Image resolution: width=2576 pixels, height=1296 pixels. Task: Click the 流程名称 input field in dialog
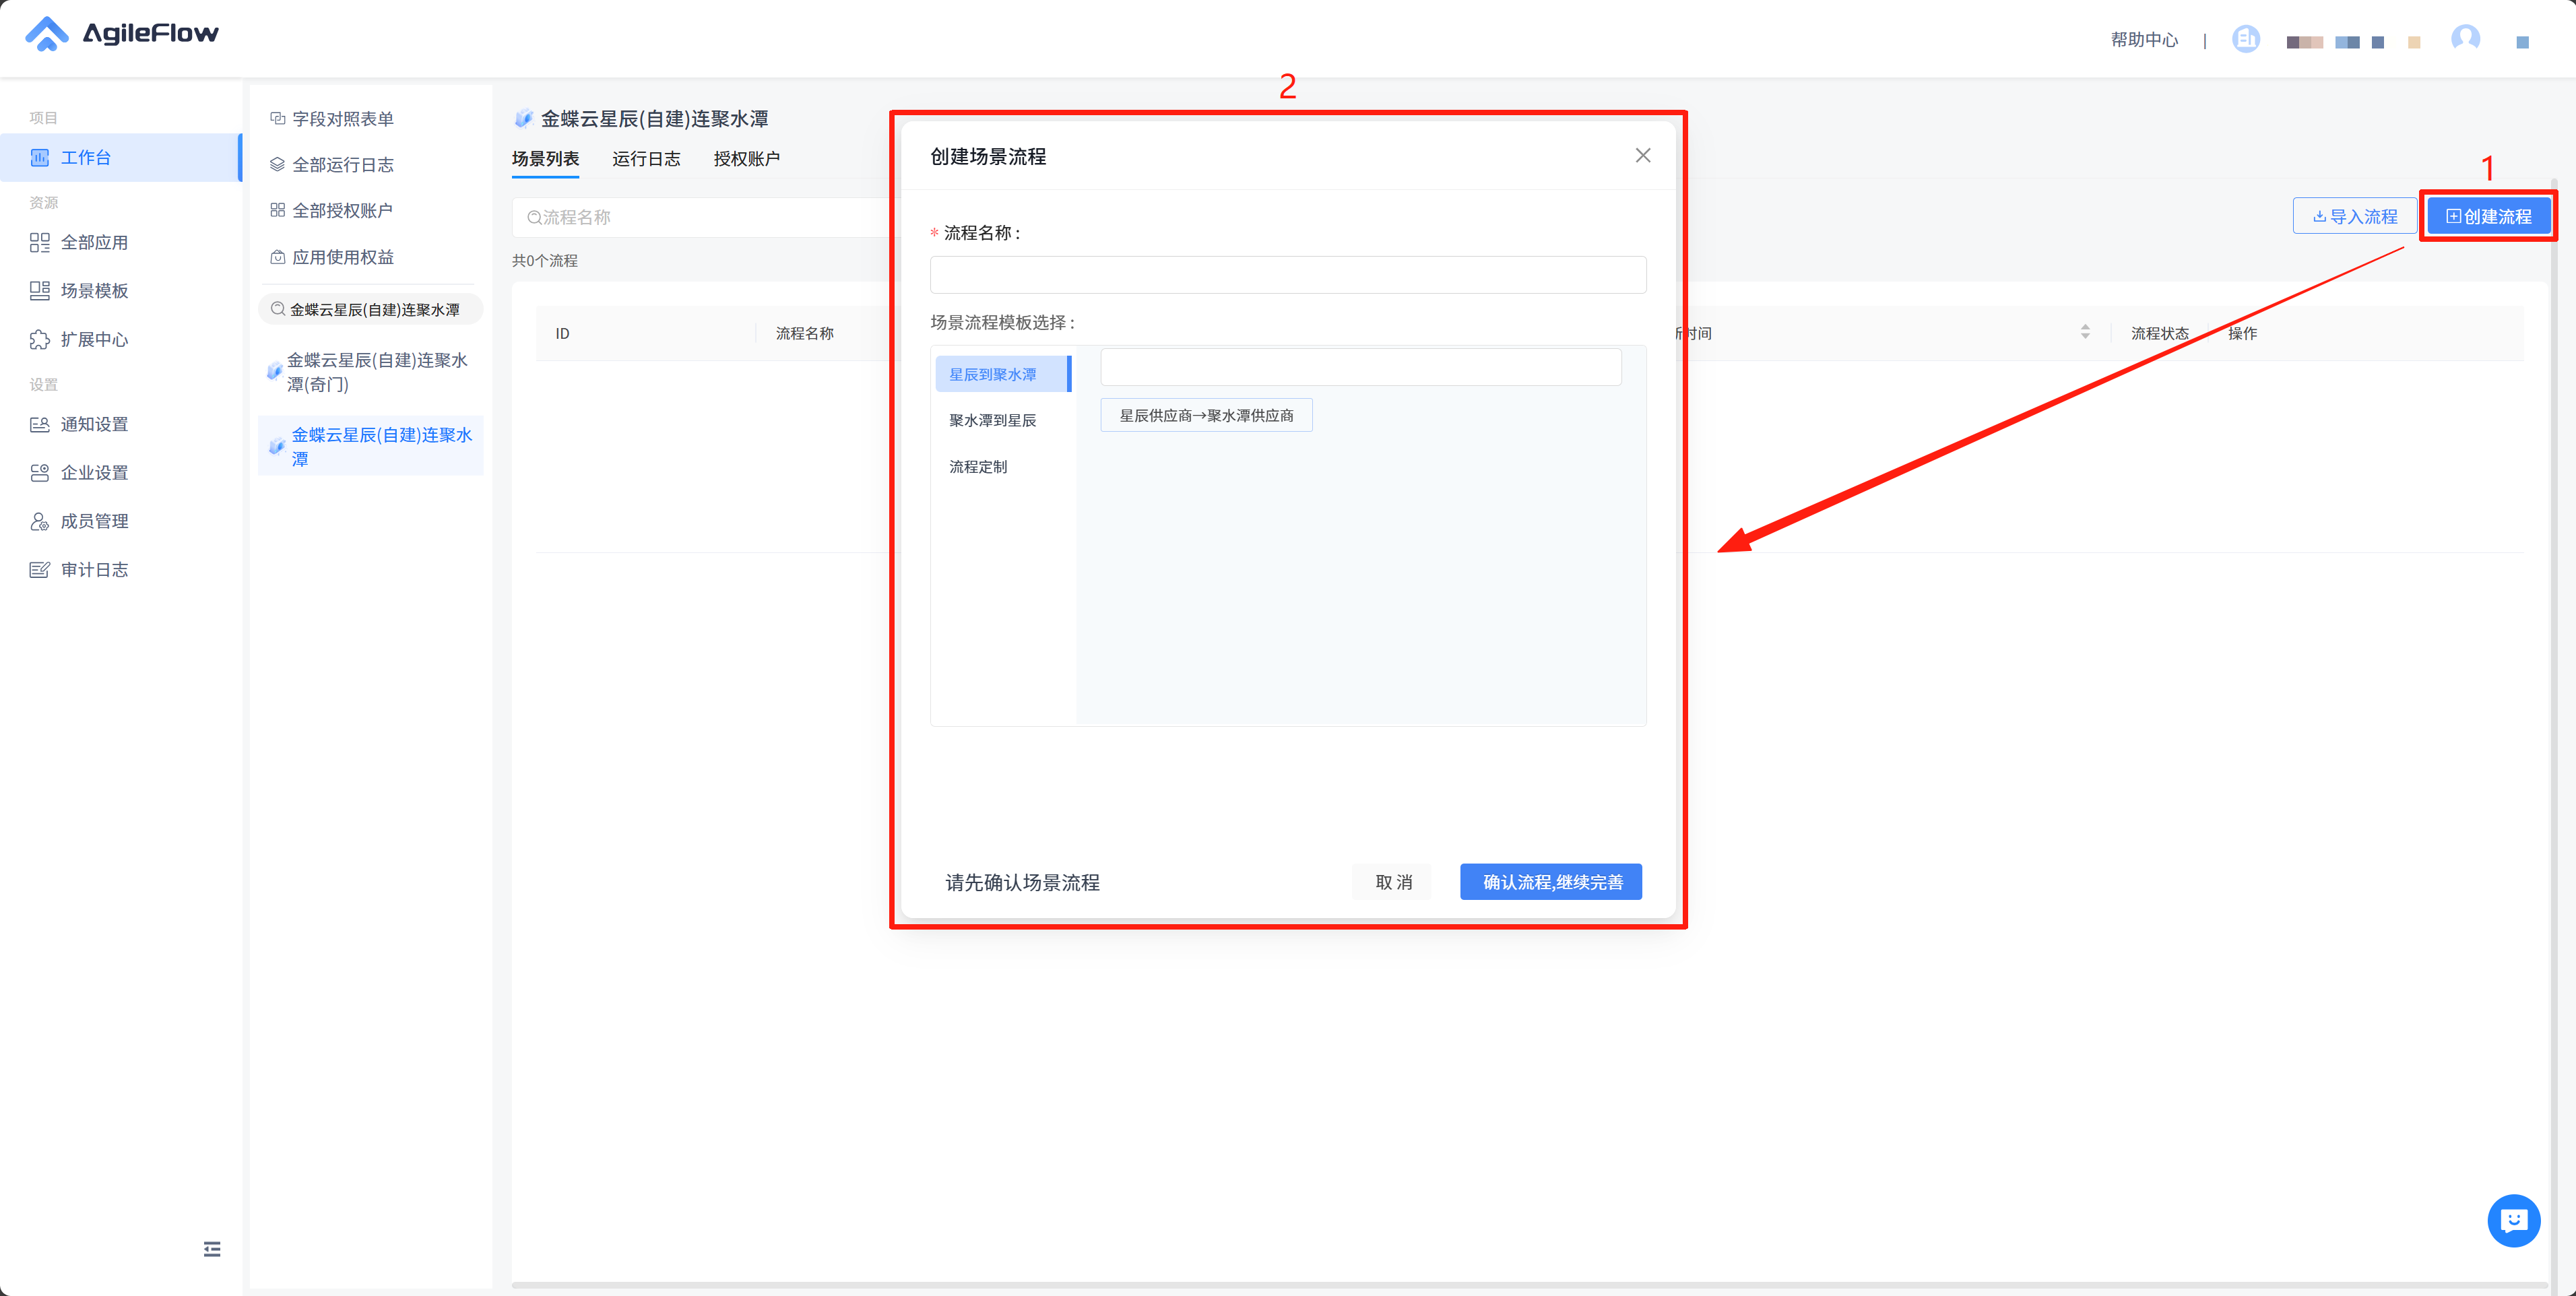click(1287, 275)
